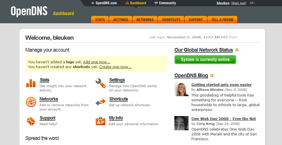Click the 'Allison Rhodes' author name
The image size is (282, 145).
(x=210, y=89)
